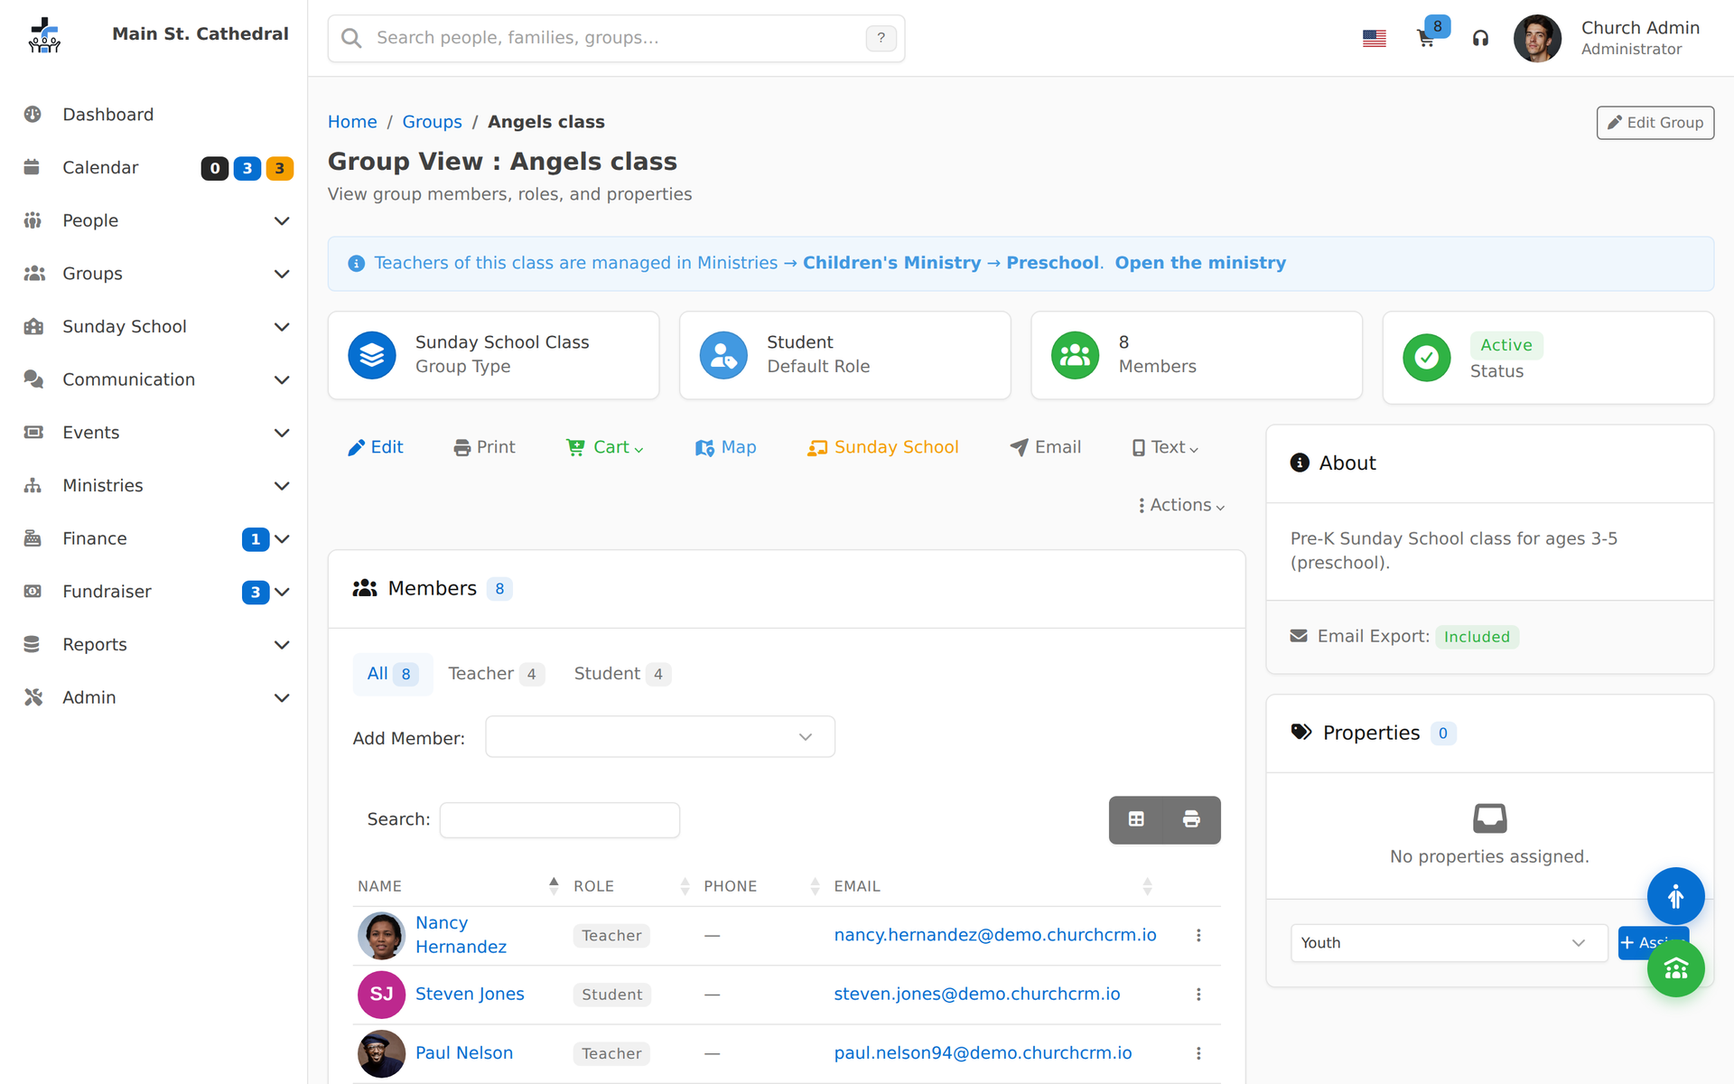This screenshot has height=1084, width=1734.
Task: Expand the Ministries sidebar menu
Action: click(154, 486)
